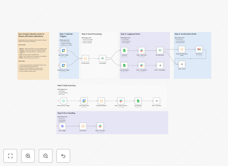Open the Has Attendees? node
Screen dimensions: 228x166
[x=160, y=51]
